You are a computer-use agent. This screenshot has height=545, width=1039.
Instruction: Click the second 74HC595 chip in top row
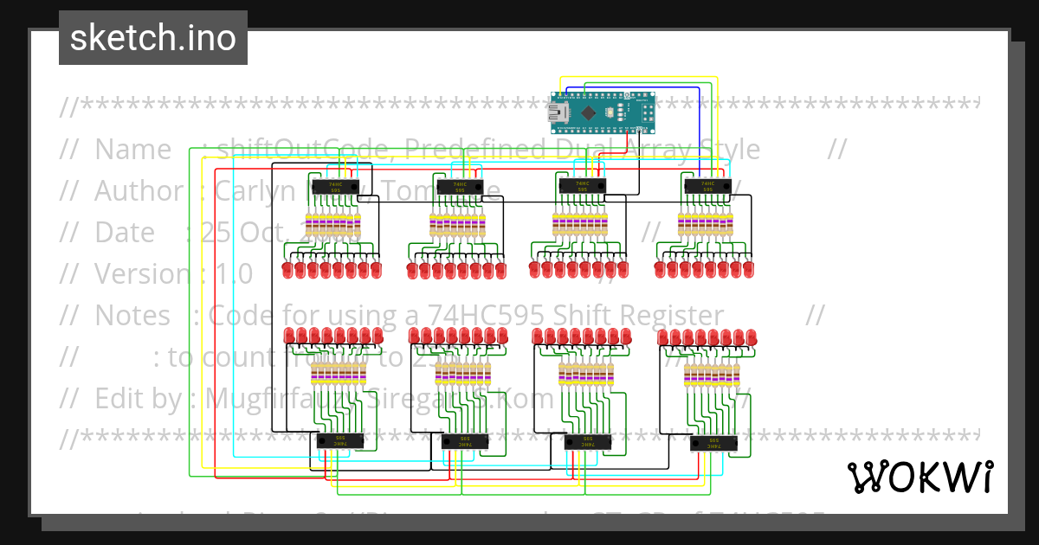(x=459, y=185)
